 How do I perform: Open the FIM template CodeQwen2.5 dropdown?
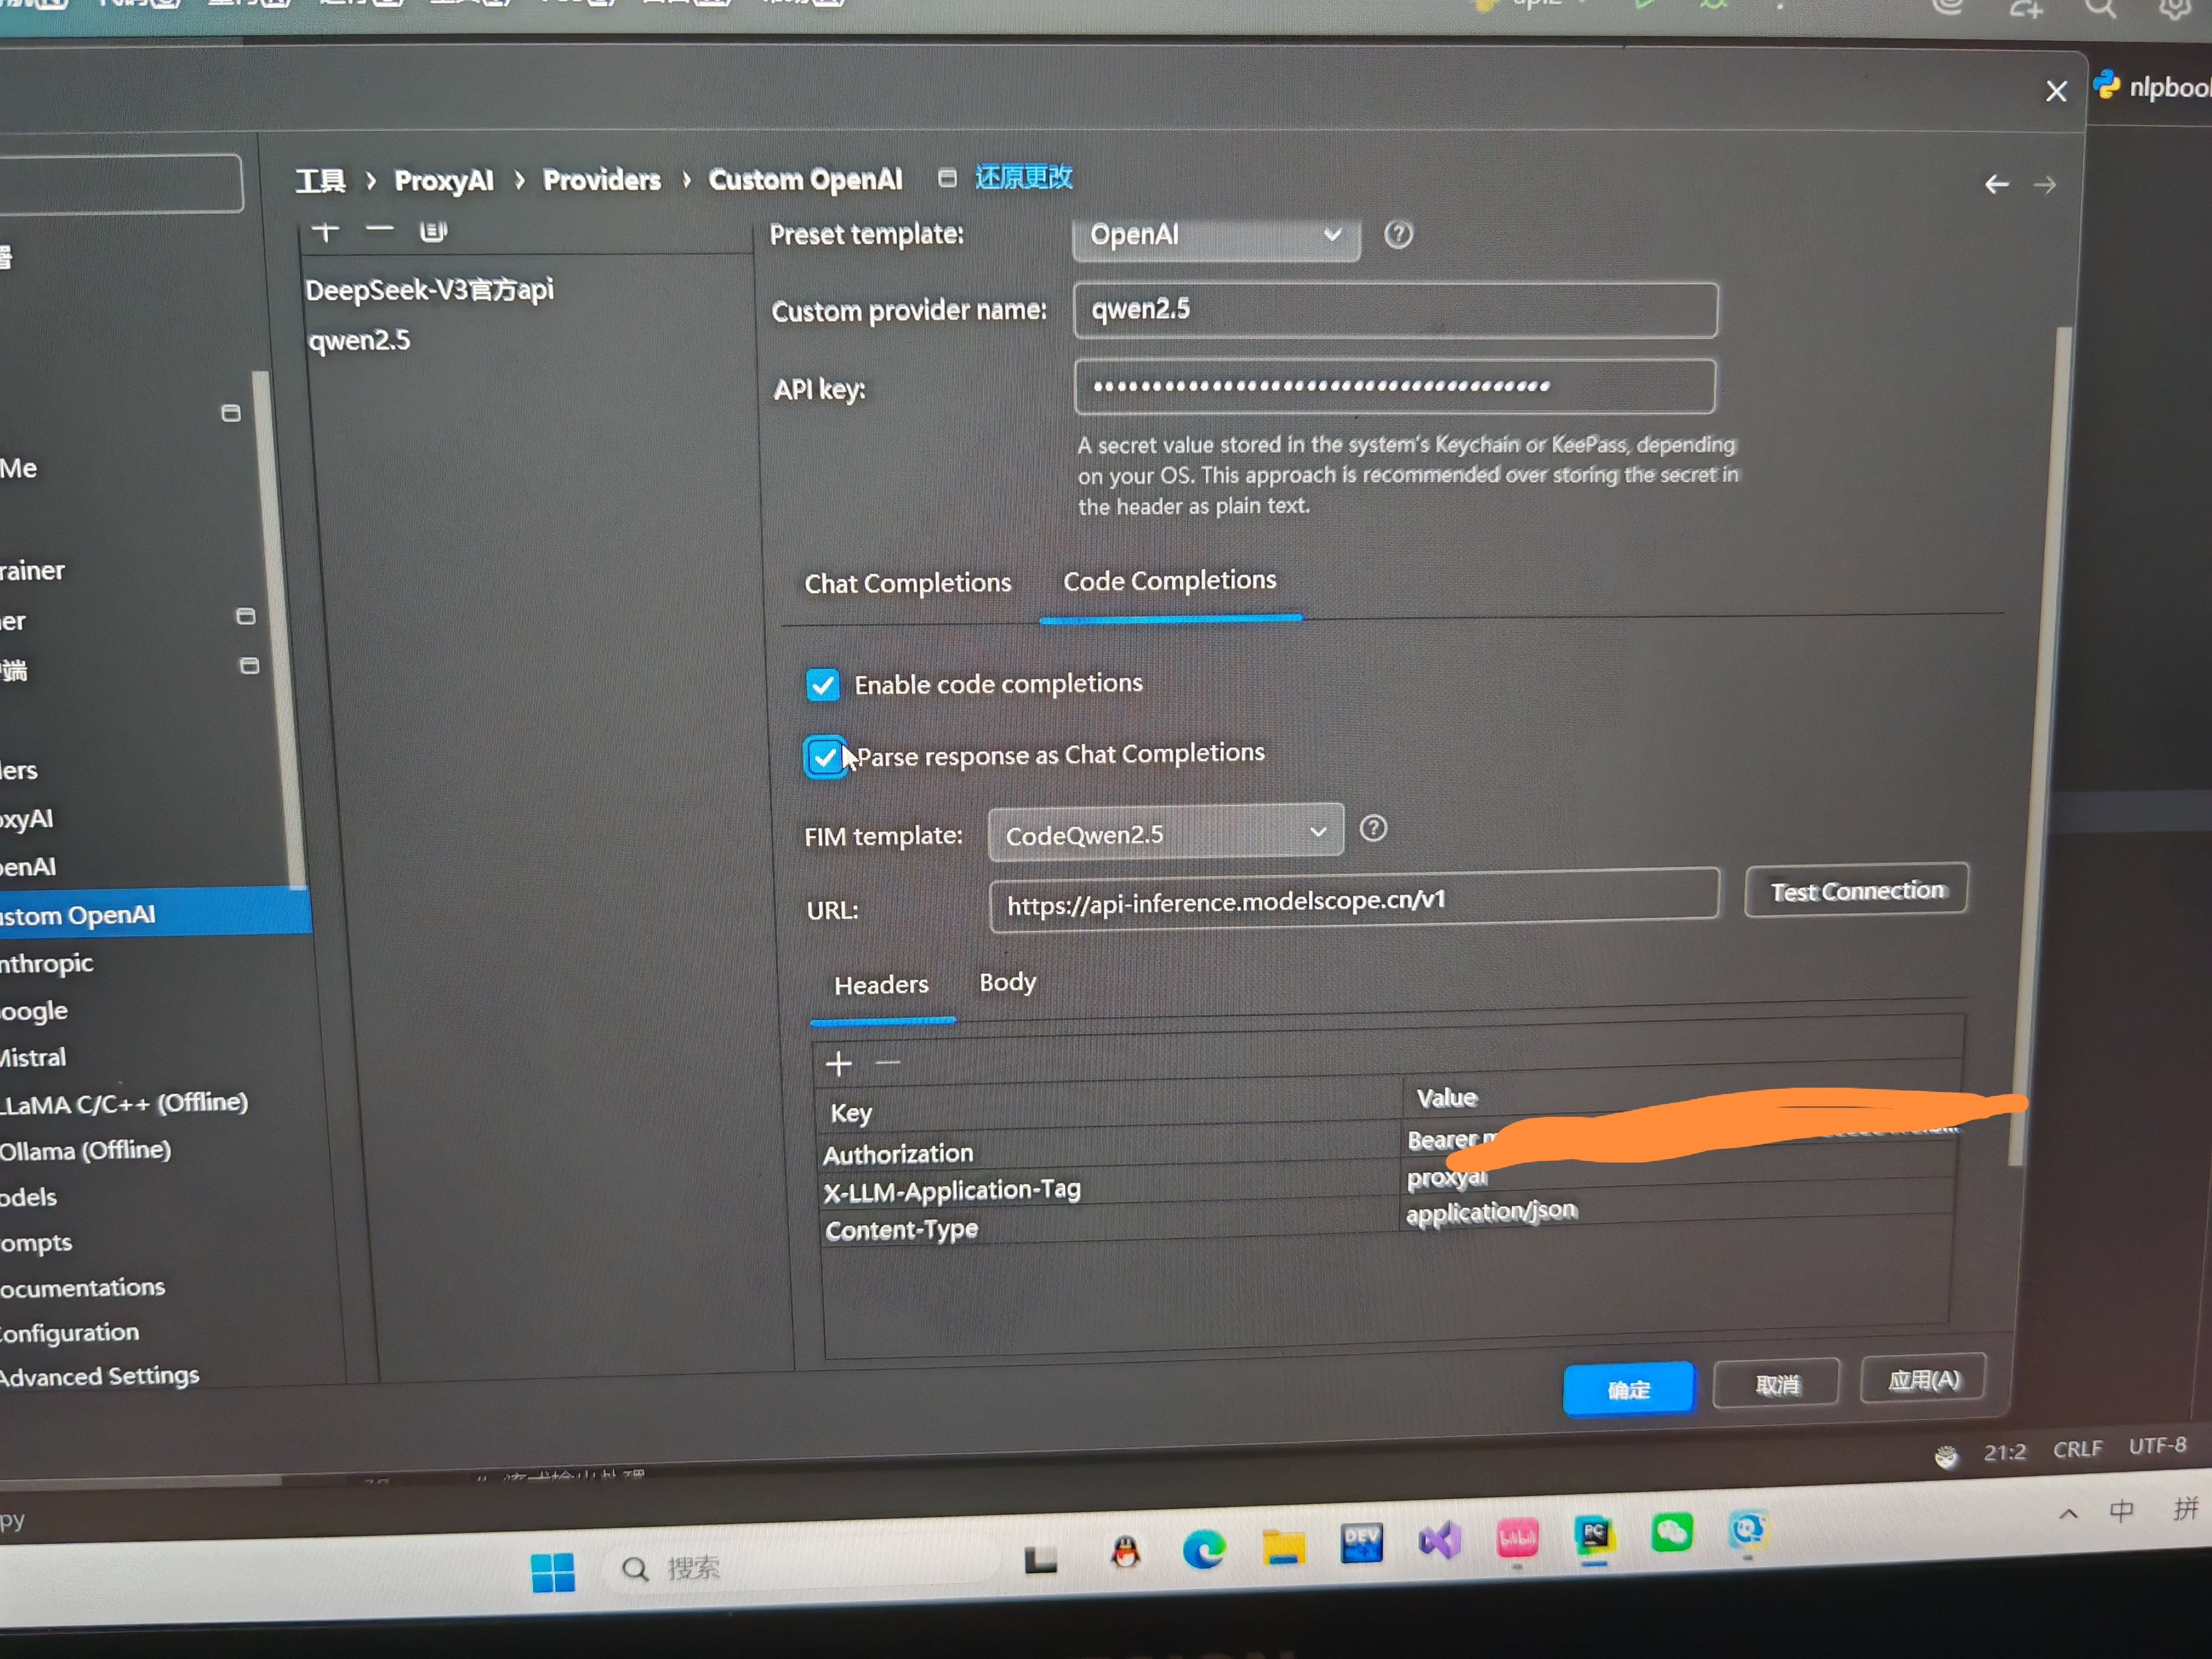click(1165, 833)
